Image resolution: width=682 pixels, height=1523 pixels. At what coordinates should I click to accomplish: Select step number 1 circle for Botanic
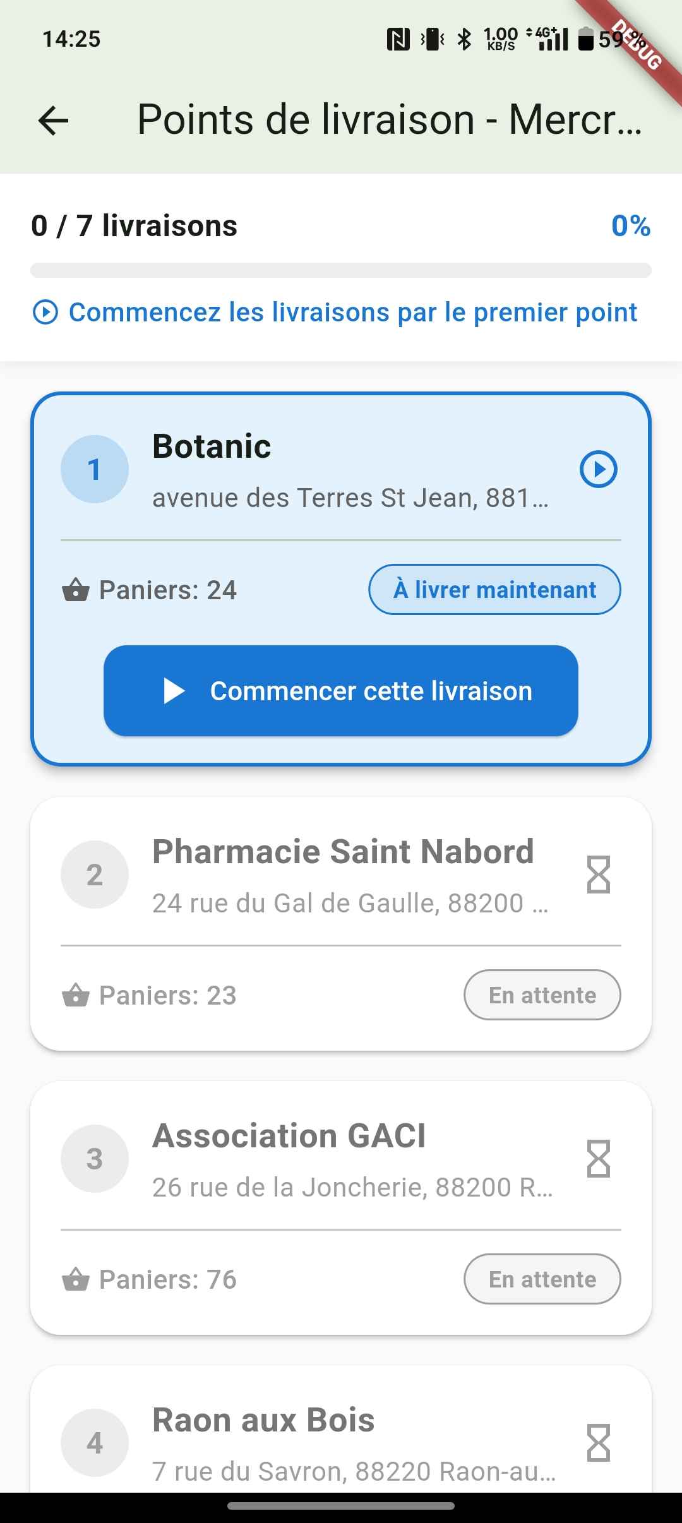coord(95,469)
